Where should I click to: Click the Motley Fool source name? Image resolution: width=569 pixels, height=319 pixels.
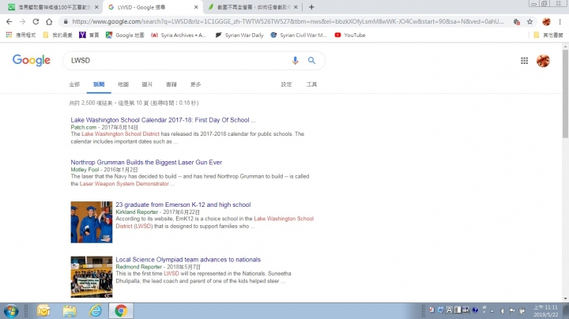click(85, 170)
